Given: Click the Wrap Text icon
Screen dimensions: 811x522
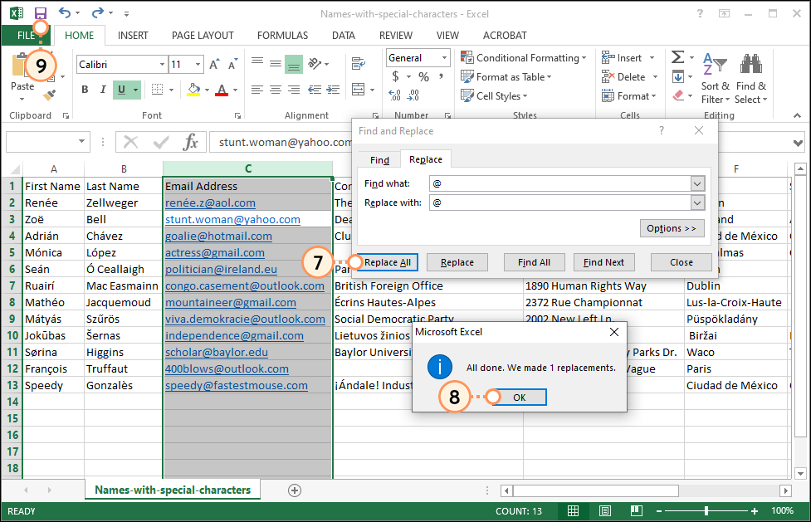Looking at the screenshot, I should 358,64.
